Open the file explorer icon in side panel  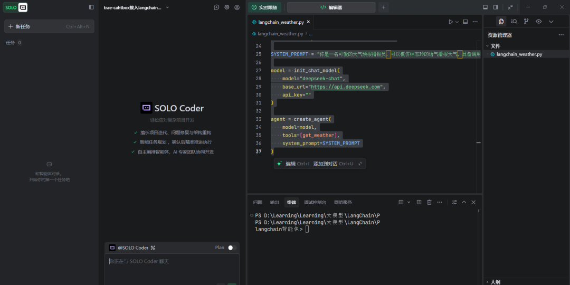pyautogui.click(x=501, y=22)
